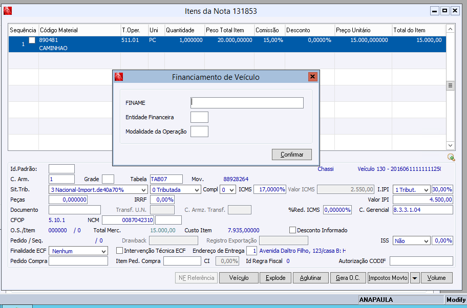The height and width of the screenshot is (308, 467).
Task: Click the Preço Unitário column header
Action: pos(364,30)
